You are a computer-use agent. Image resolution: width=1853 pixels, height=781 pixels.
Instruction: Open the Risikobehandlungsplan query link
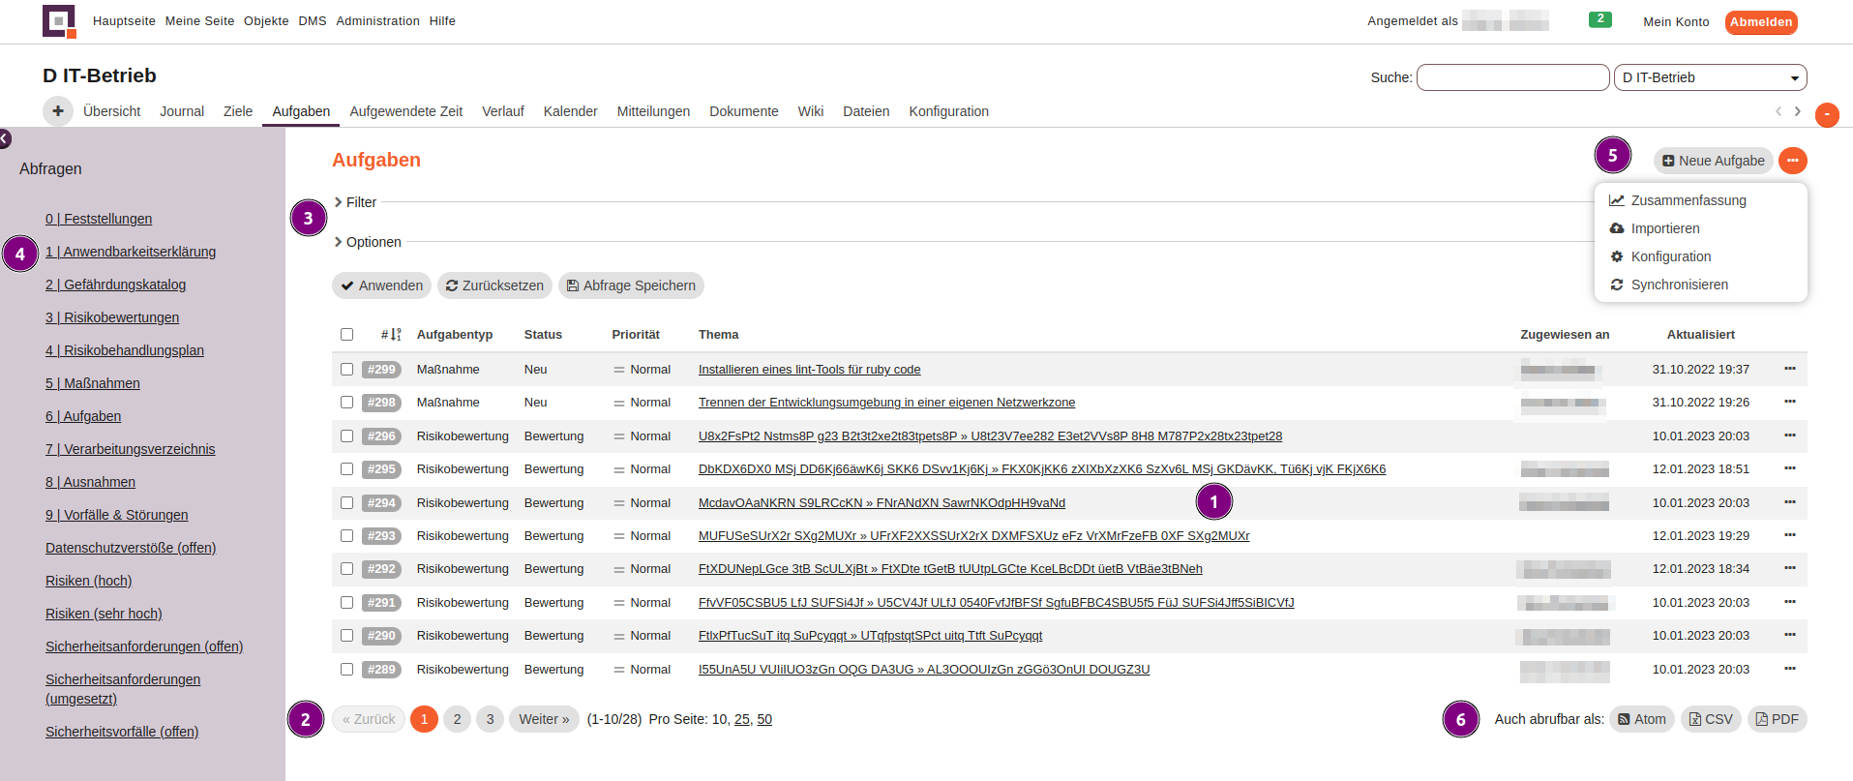pos(125,350)
